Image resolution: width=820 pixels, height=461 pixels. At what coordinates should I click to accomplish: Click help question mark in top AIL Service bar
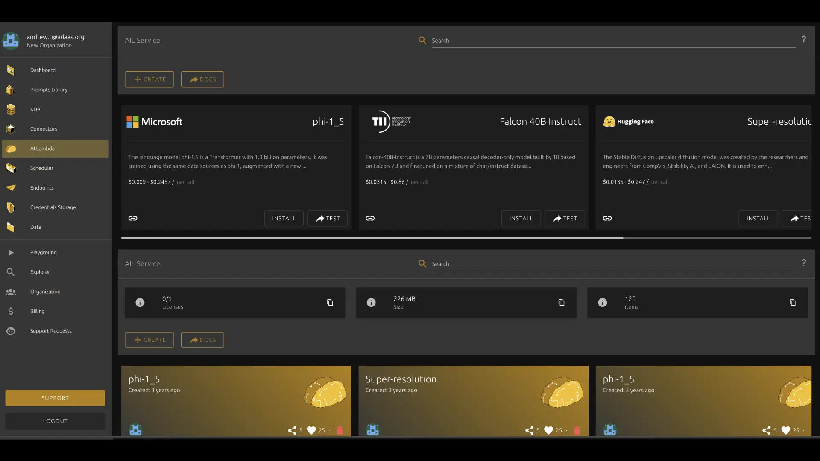[x=804, y=39]
